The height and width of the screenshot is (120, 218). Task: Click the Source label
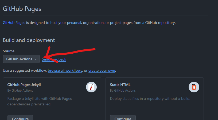click(x=9, y=51)
